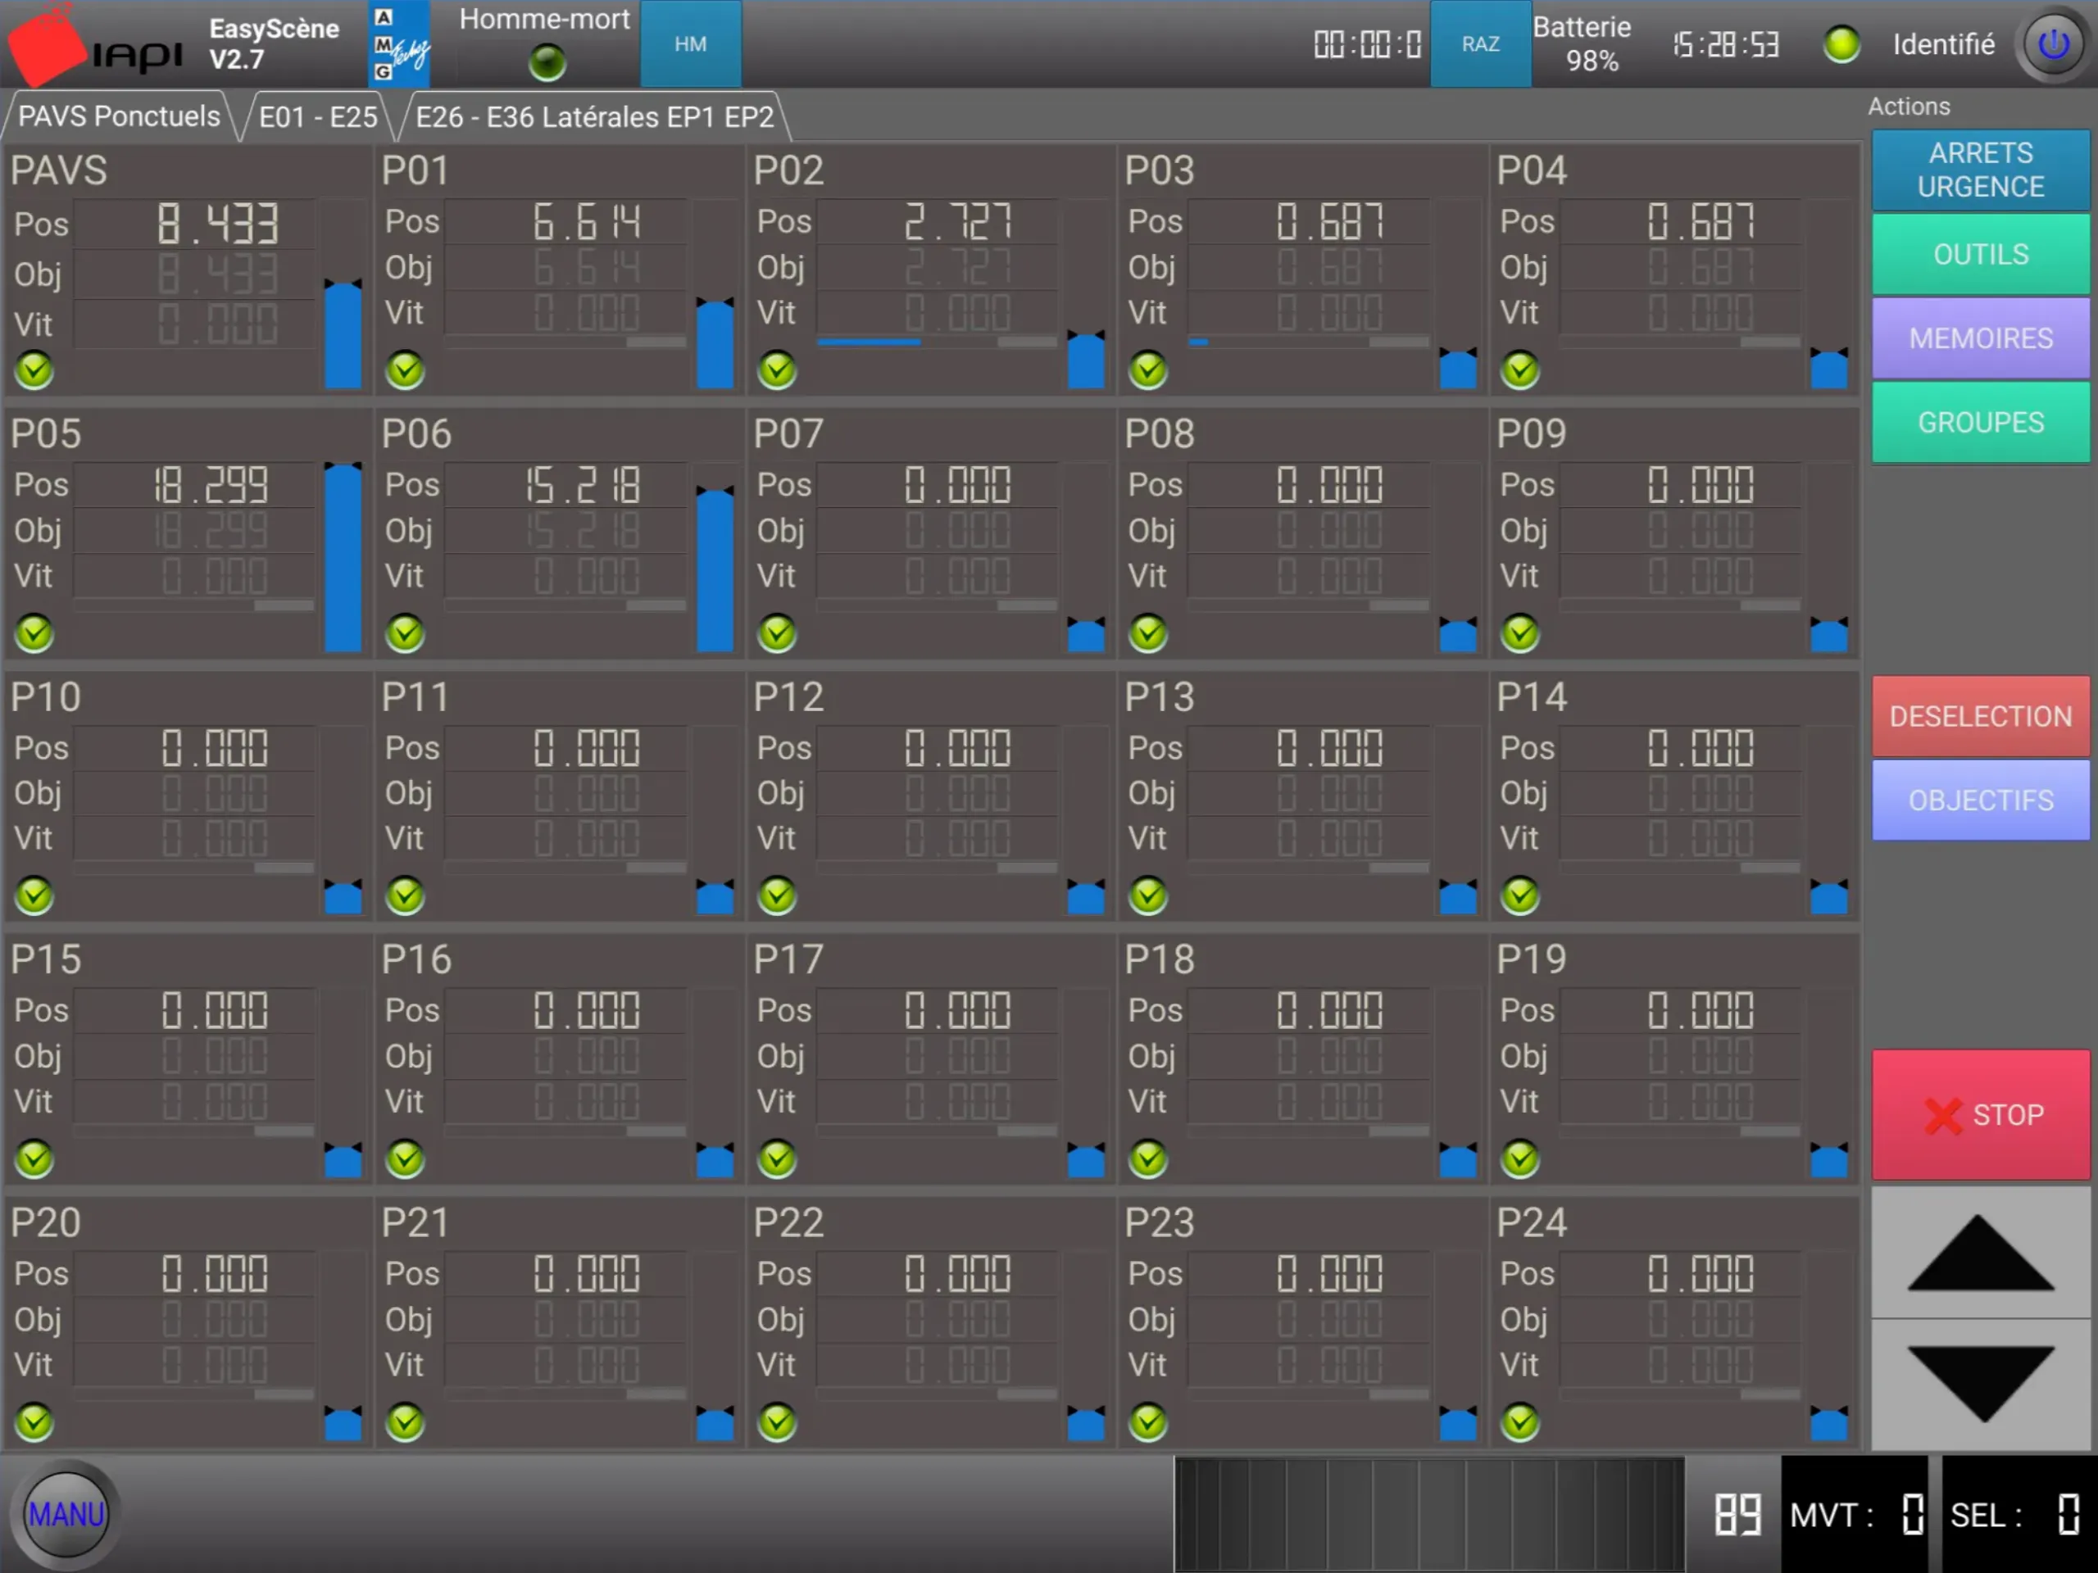Click the power button icon
Image resolution: width=2098 pixels, height=1573 pixels.
(x=2054, y=43)
